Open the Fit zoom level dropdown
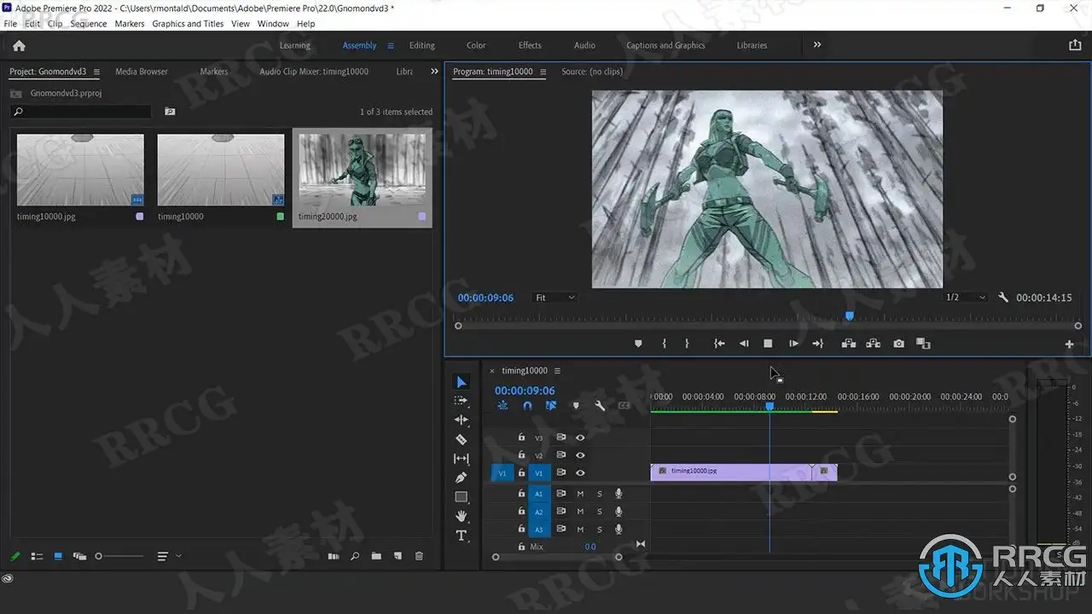Screen dimensions: 1092x614 [x=555, y=298]
